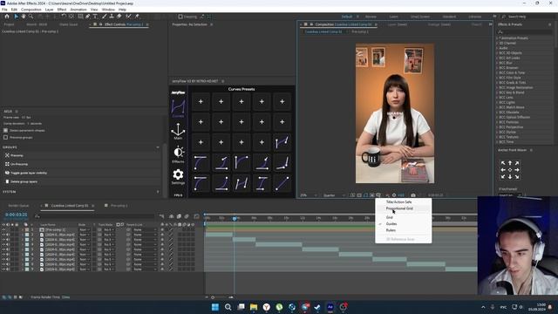Open the Curves section in Jerryflow
Screen dimensions: 558x314
(178, 108)
